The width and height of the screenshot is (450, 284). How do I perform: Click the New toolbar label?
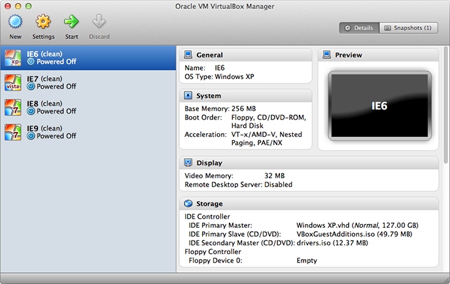[x=16, y=37]
